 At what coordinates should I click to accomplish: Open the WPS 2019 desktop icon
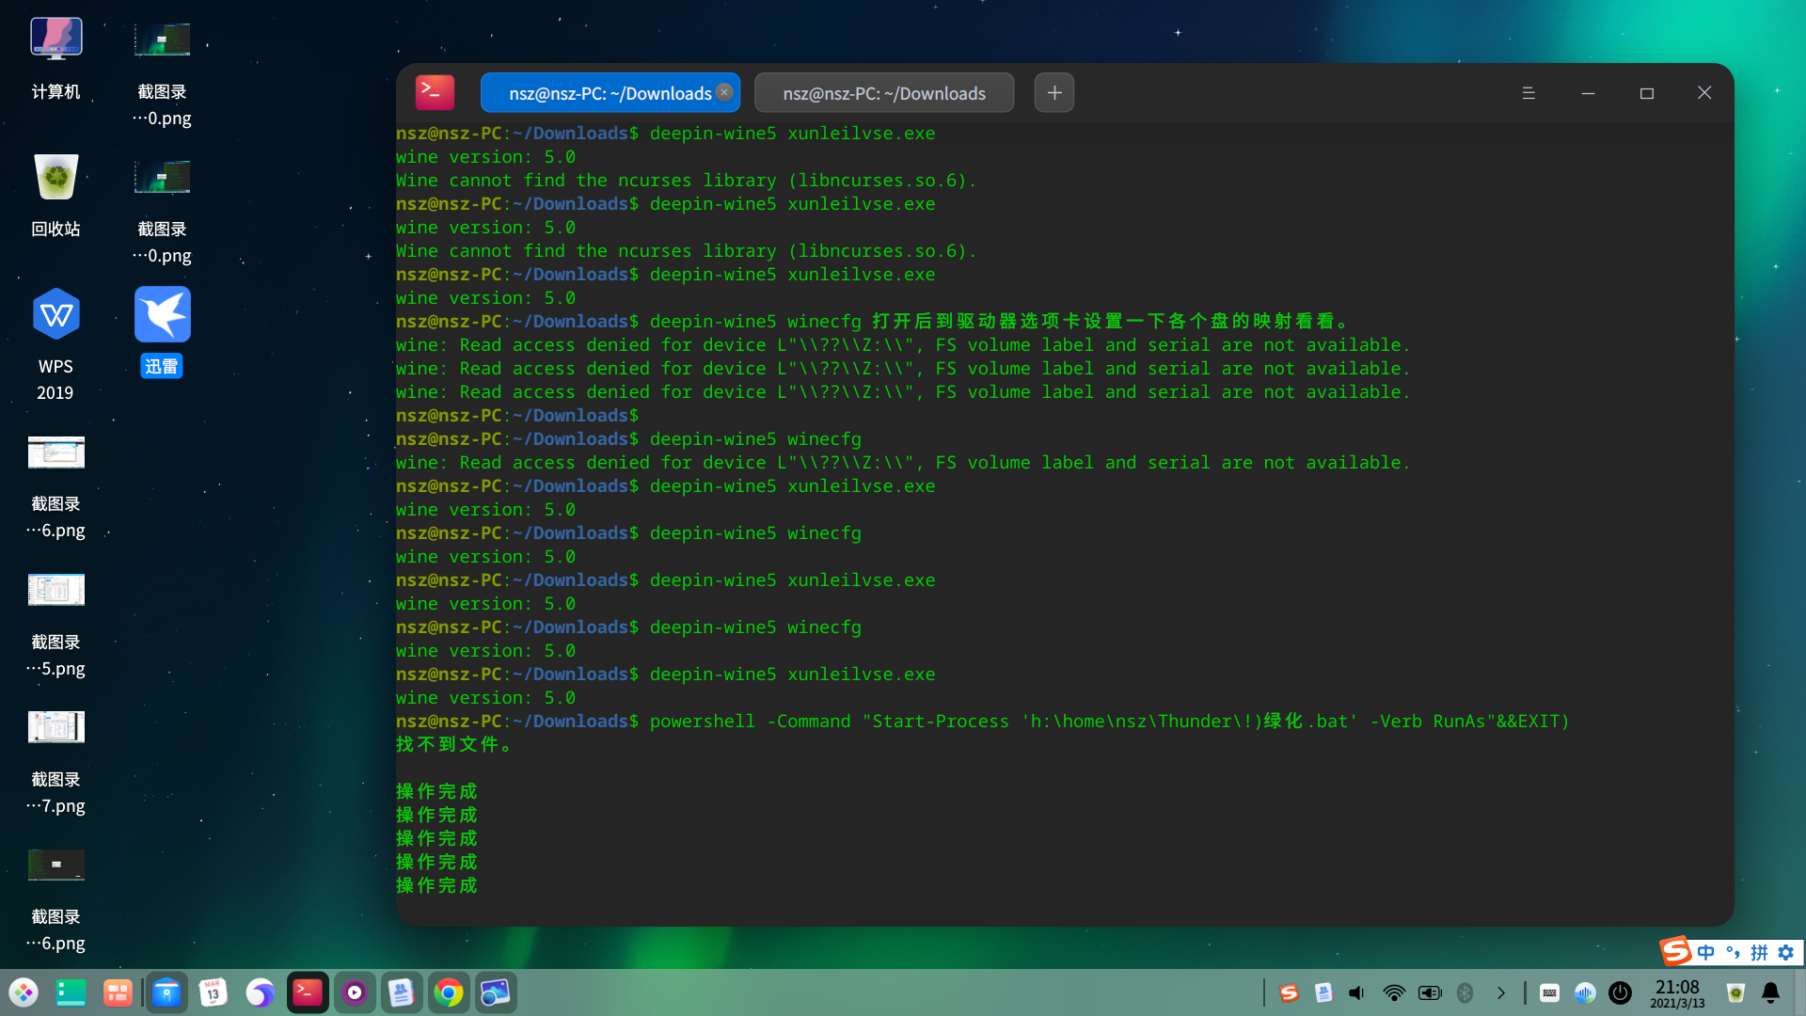click(x=55, y=315)
